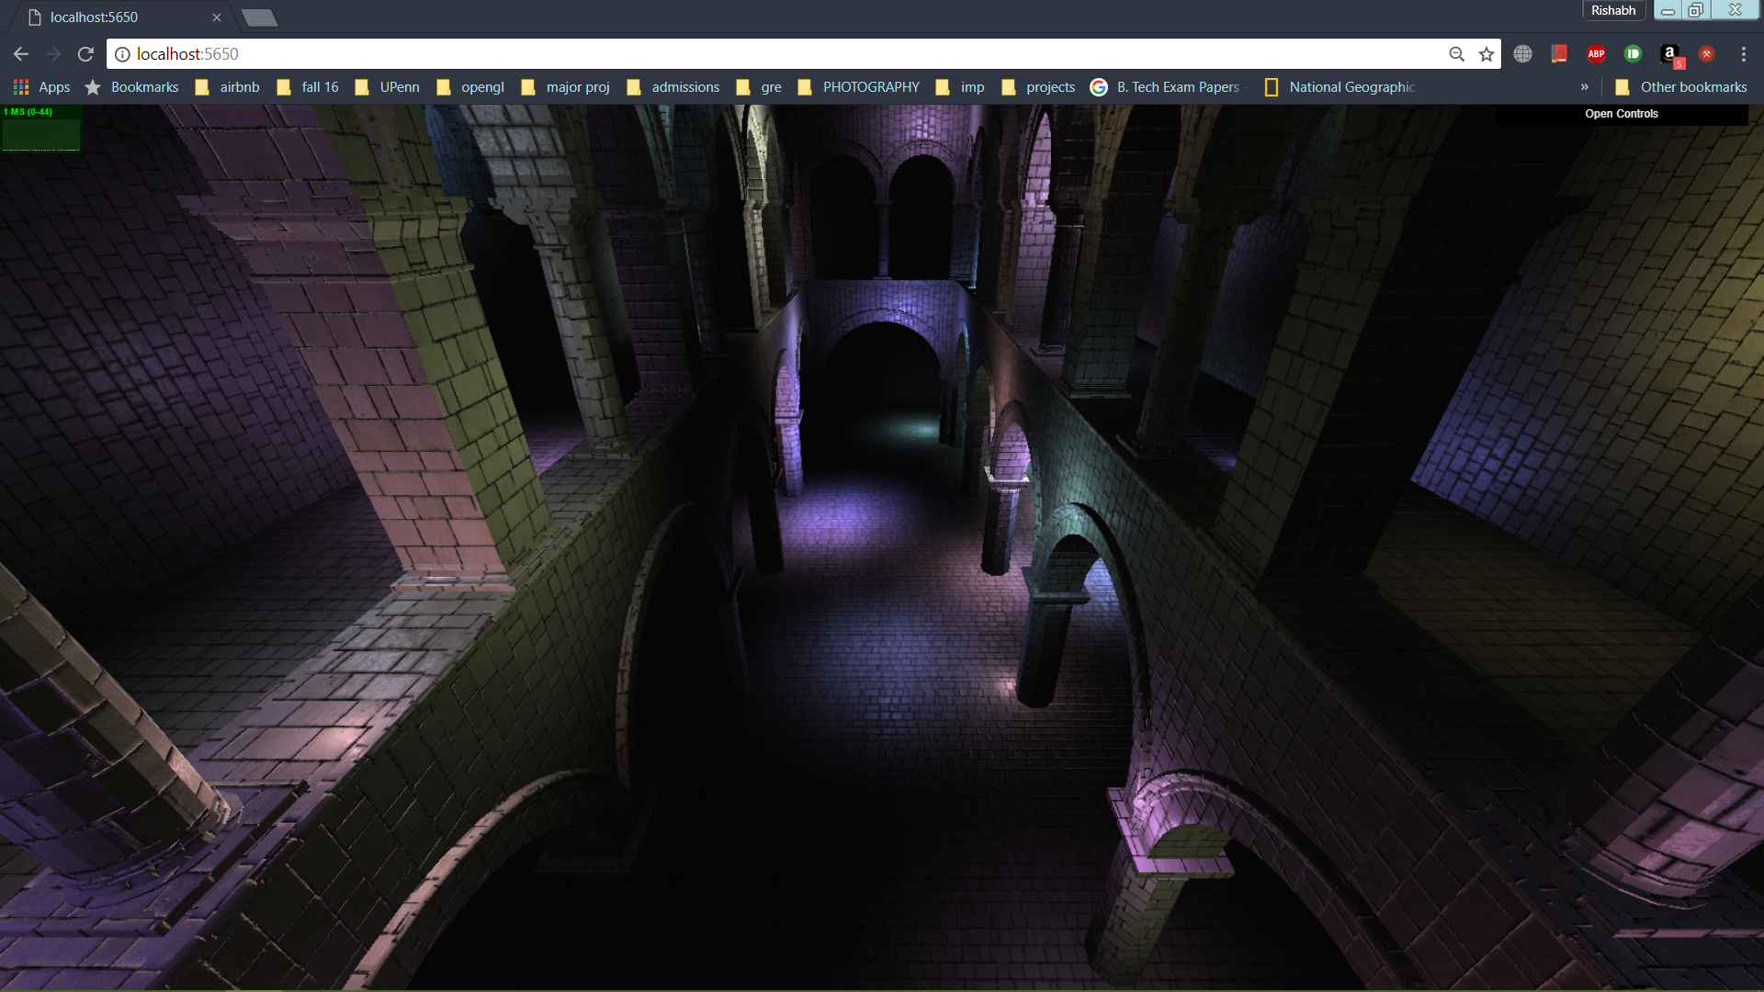Screen dimensions: 1764x992
Task: Click the Adblock Plus extension icon
Action: [1596, 54]
